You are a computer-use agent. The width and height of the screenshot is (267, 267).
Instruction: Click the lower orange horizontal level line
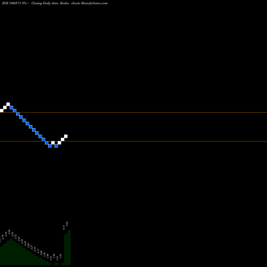tap(133, 141)
